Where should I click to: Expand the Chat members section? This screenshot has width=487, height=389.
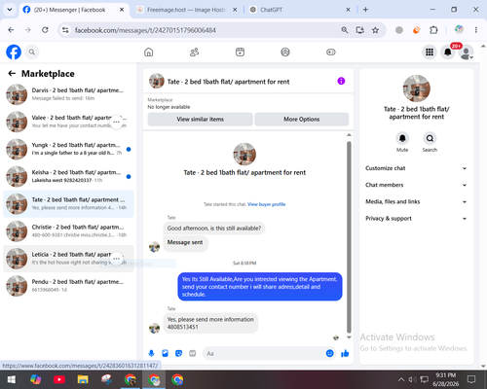coord(417,185)
